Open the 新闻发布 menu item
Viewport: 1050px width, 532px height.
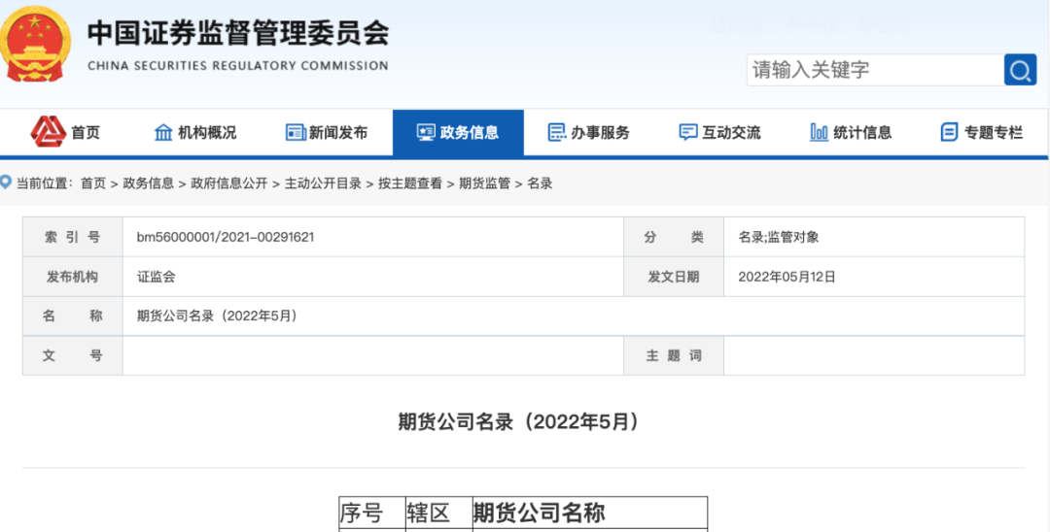pos(338,133)
